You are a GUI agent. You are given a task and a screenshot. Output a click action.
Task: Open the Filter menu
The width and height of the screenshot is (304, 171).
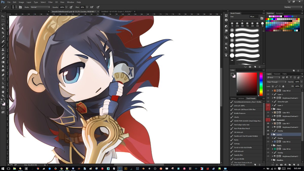click(x=50, y=2)
